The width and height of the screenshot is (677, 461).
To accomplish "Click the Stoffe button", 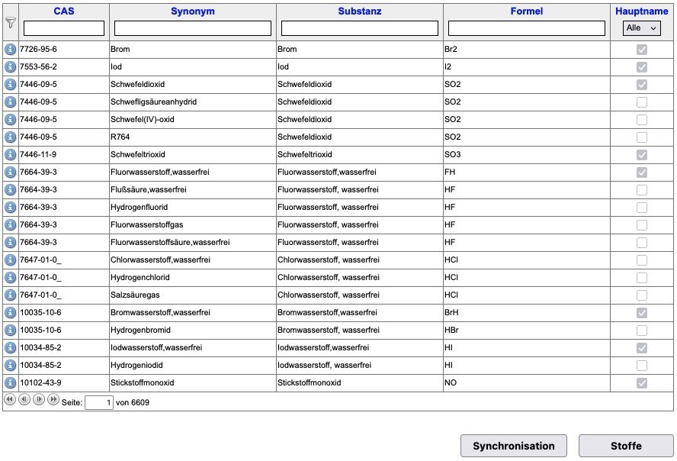I will (x=626, y=446).
